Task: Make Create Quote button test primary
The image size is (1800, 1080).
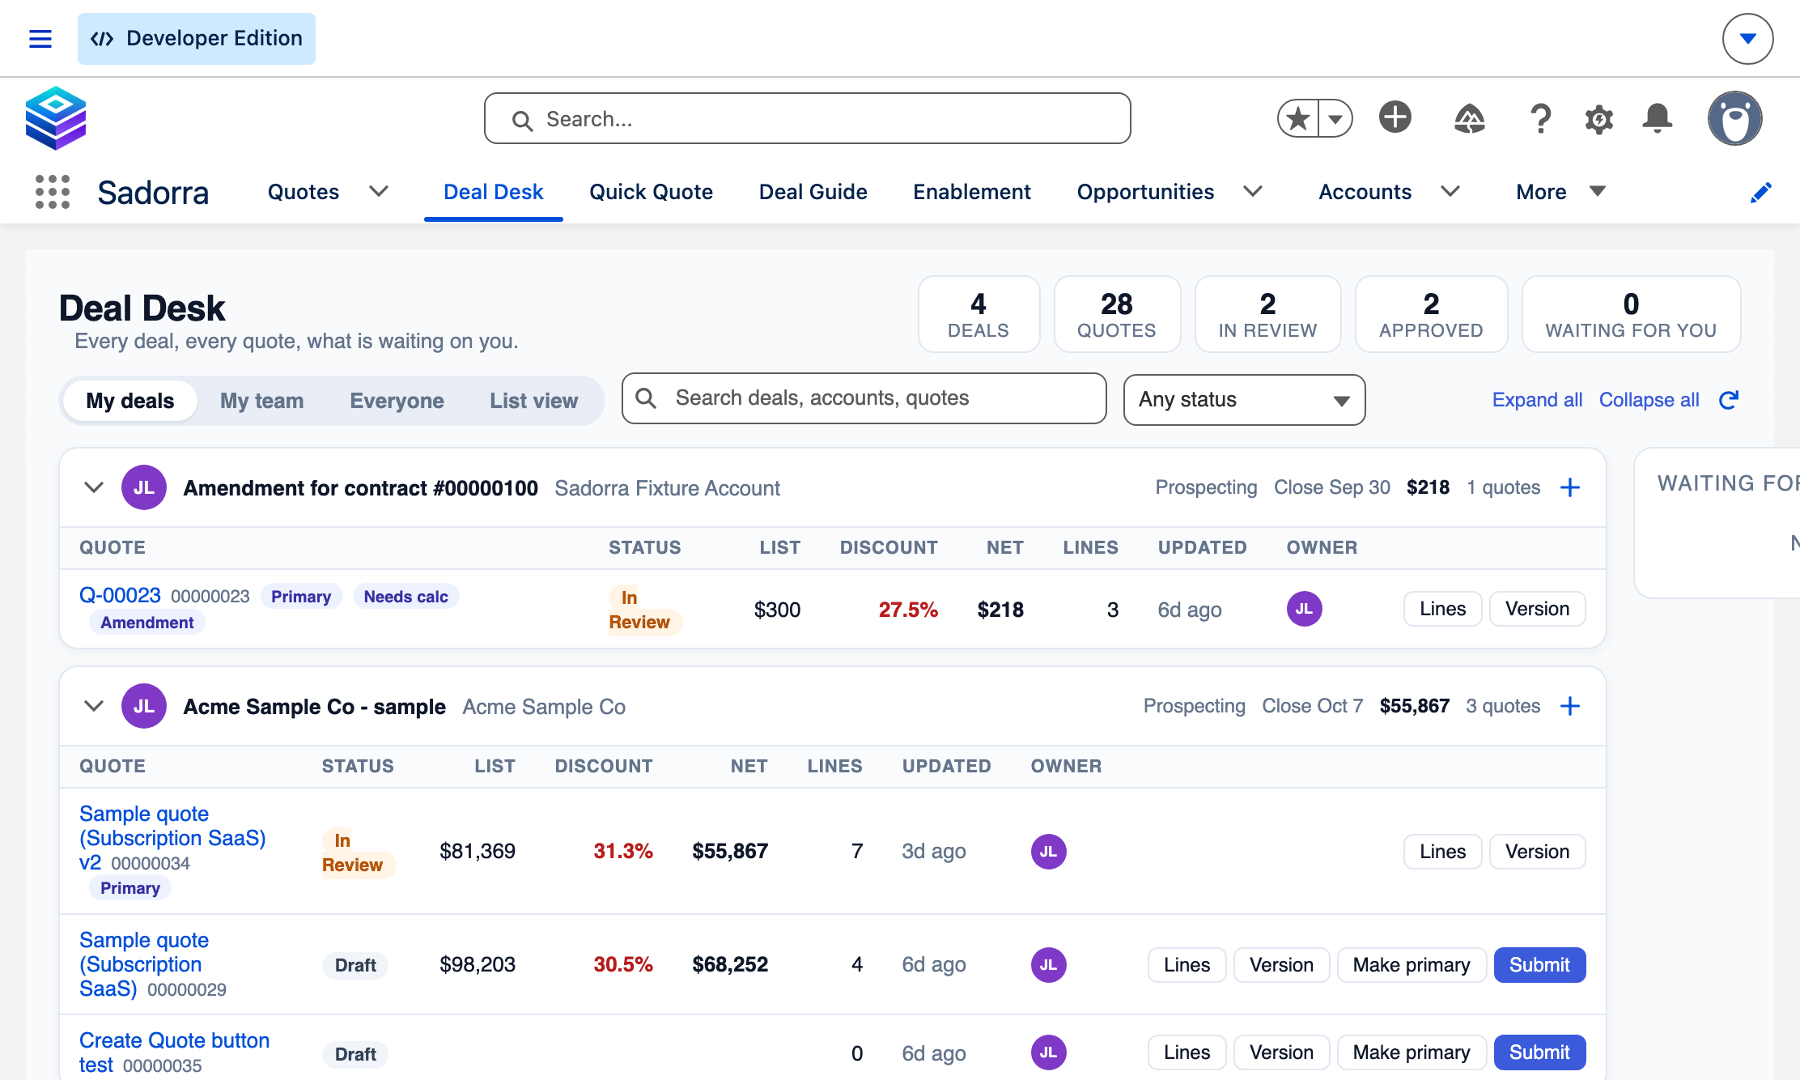Action: click(x=1412, y=1052)
